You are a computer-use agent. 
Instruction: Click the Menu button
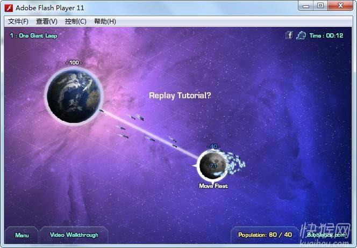(x=22, y=235)
